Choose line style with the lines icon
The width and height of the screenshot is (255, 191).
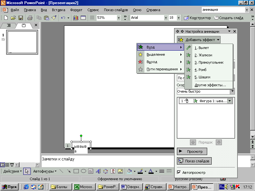[162, 171]
